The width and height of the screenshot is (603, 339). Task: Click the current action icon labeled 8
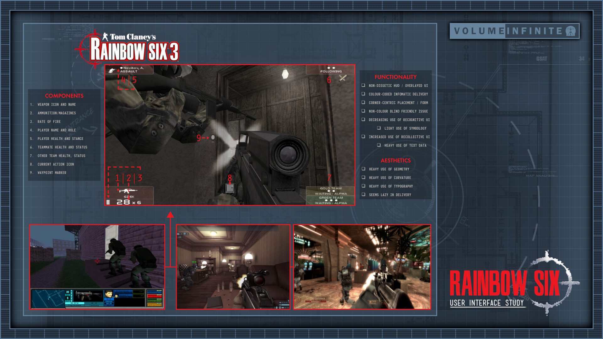tap(230, 188)
